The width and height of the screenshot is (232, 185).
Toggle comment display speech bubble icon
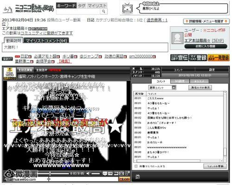(105, 173)
